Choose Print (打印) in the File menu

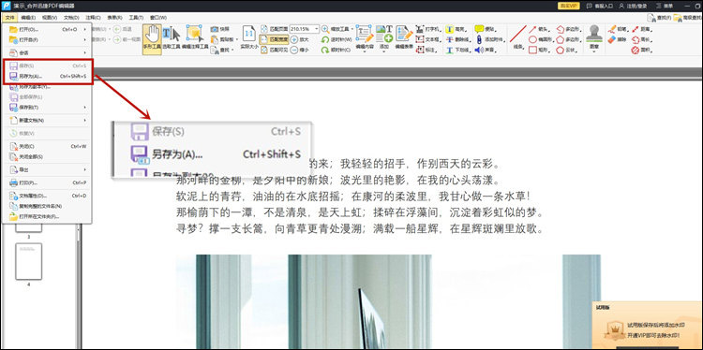click(47, 182)
